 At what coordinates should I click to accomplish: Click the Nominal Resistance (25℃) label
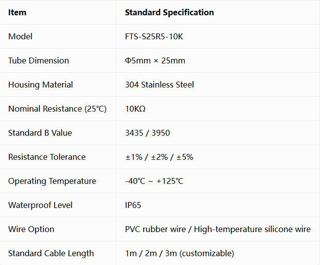[x=57, y=109]
